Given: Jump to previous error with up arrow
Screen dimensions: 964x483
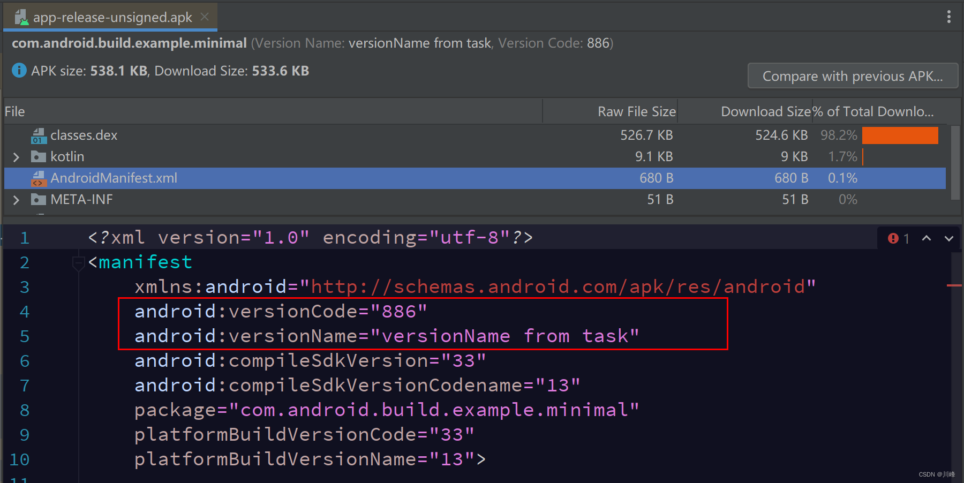Looking at the screenshot, I should (927, 238).
